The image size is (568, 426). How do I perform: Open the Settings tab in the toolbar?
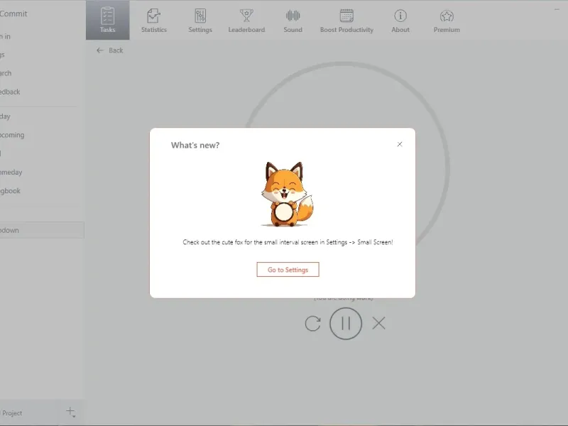200,20
